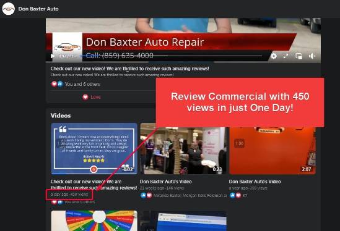This screenshot has height=231, width=340.
Task: Open Don Baxter Auto's Video from a year ago
Action: (255, 182)
